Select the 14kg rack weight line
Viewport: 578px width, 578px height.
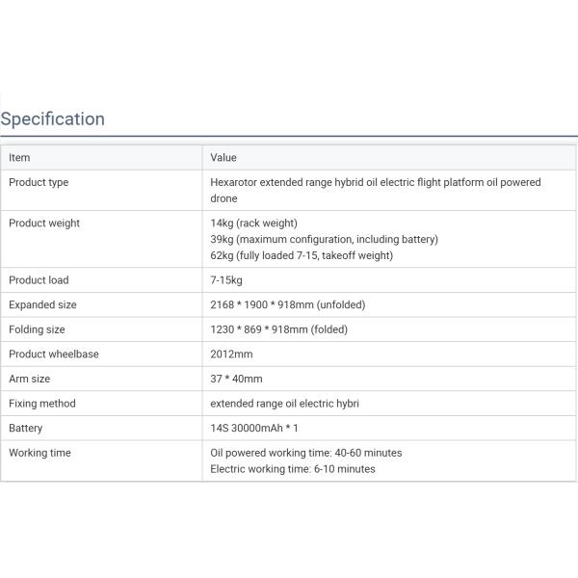point(253,223)
